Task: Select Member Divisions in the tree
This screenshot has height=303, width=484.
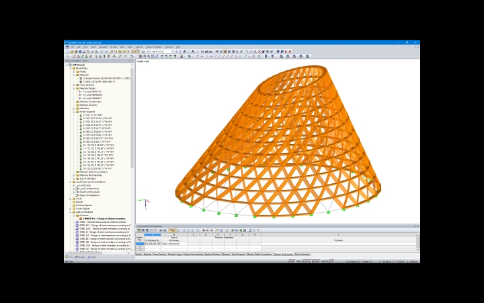Action: pos(88,105)
